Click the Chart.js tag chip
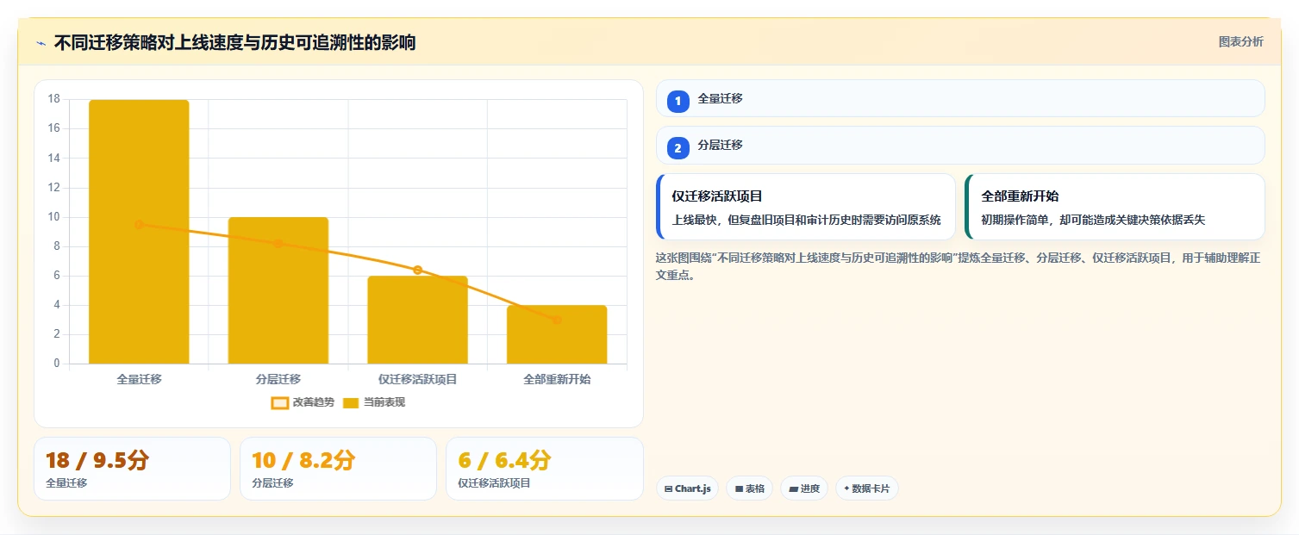Screen dimensions: 1299x535 click(687, 488)
